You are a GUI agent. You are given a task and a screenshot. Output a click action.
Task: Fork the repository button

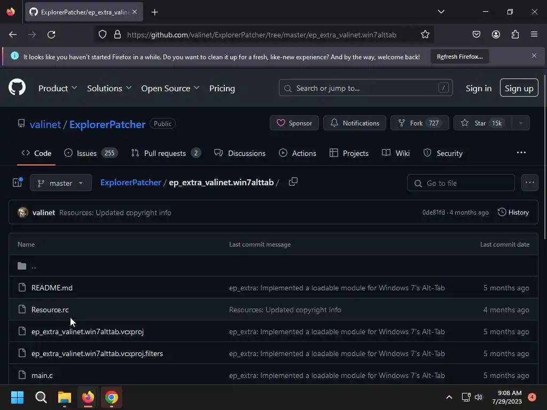coord(420,123)
